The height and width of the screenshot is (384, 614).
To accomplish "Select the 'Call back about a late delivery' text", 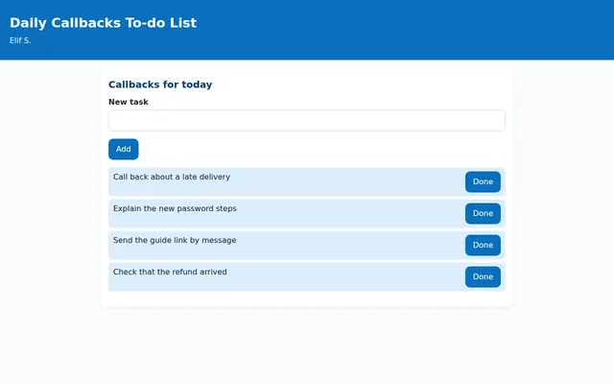I will pyautogui.click(x=172, y=177).
